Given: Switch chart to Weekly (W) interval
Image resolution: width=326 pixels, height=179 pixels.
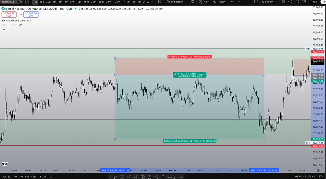Looking at the screenshot, I should pos(148,2).
